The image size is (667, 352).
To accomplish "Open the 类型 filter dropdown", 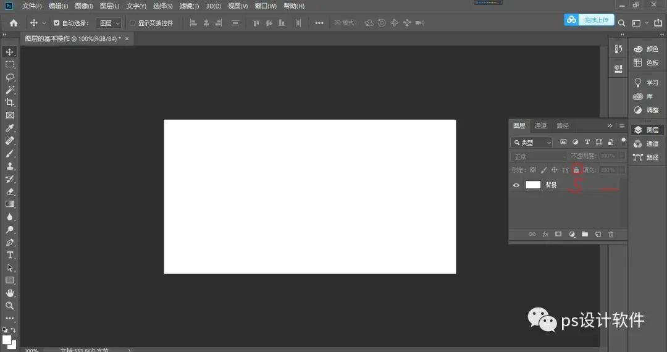I will point(532,143).
